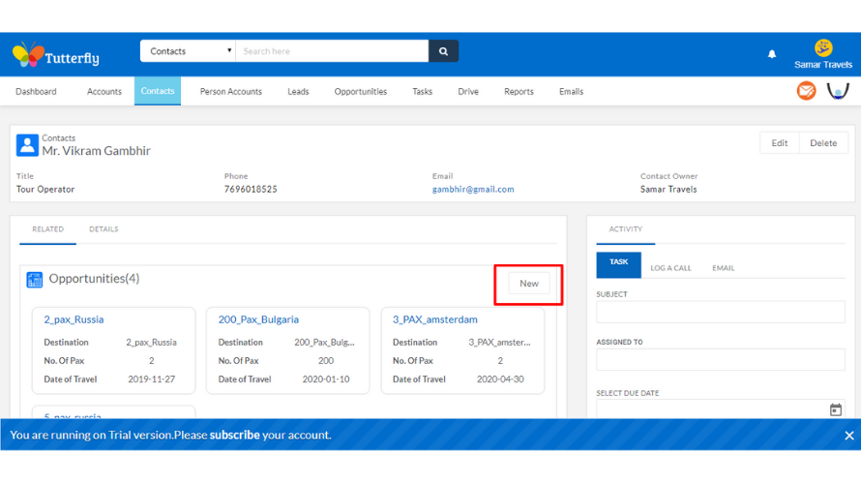
Task: Click the Opportunities section icon
Action: (x=35, y=280)
